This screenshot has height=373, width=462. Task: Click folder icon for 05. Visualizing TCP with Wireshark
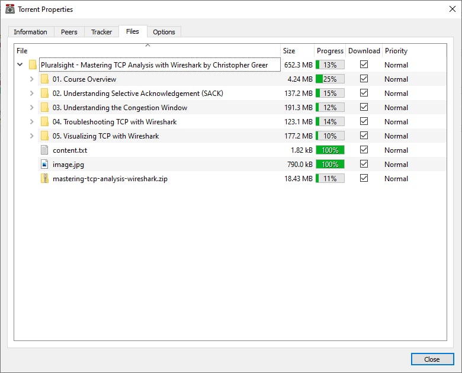tap(44, 136)
